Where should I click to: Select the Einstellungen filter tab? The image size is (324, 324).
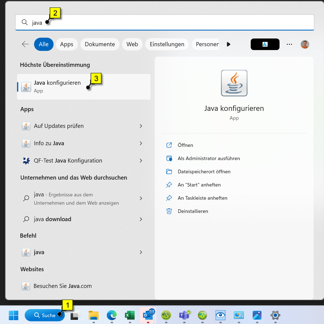[167, 44]
